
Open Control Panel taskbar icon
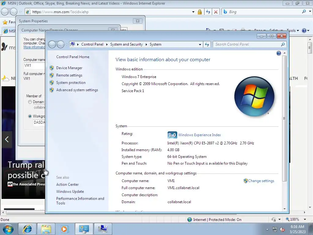pyautogui.click(x=84, y=229)
